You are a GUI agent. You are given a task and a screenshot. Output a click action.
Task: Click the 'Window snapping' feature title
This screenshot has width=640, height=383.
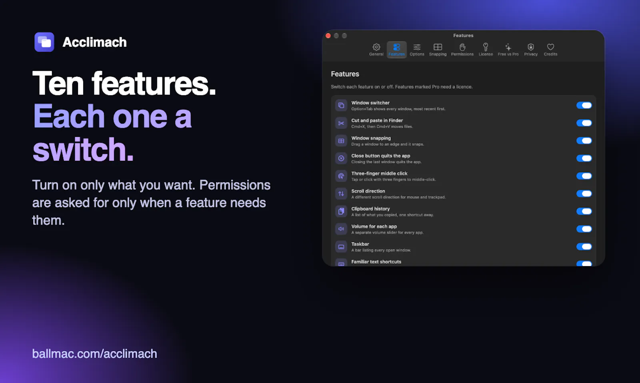(x=371, y=138)
